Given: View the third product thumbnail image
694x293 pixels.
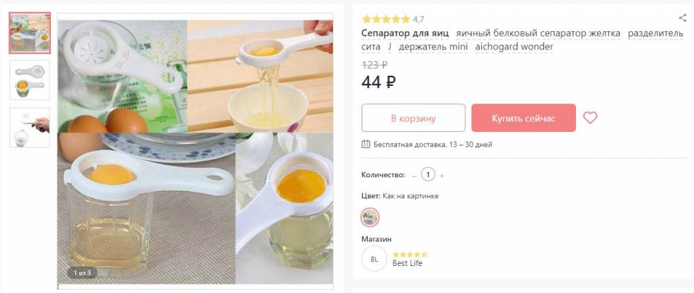Looking at the screenshot, I should (30, 127).
